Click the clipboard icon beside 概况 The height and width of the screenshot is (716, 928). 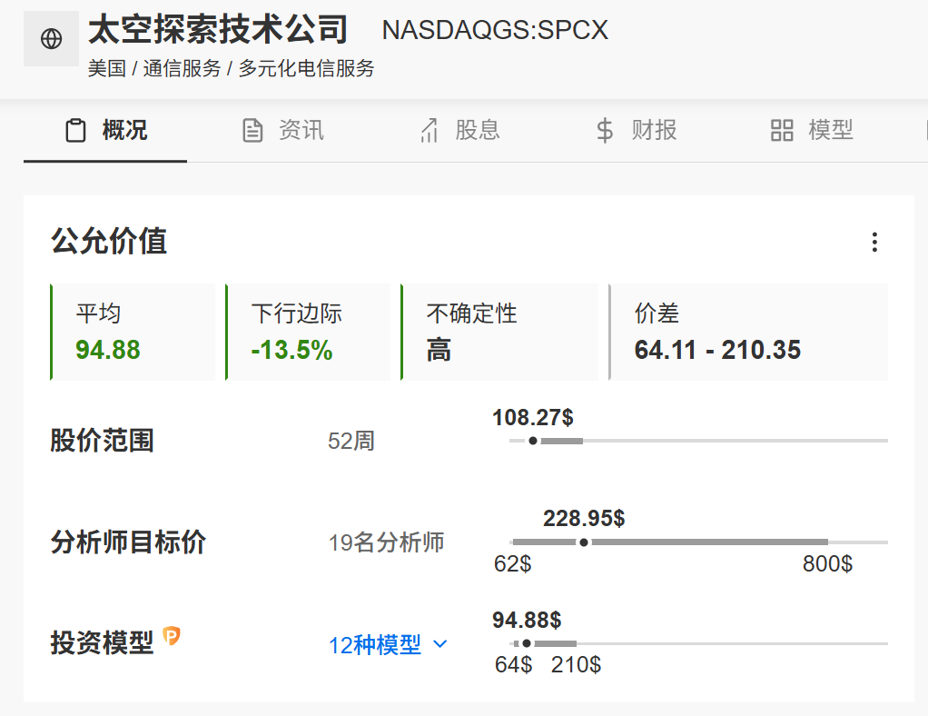point(75,130)
